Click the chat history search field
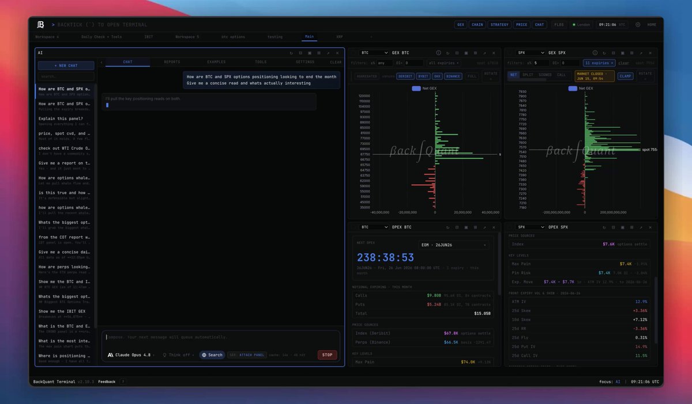 (x=66, y=76)
